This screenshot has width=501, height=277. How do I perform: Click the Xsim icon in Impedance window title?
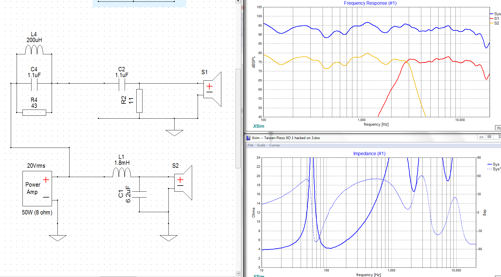pyautogui.click(x=248, y=138)
